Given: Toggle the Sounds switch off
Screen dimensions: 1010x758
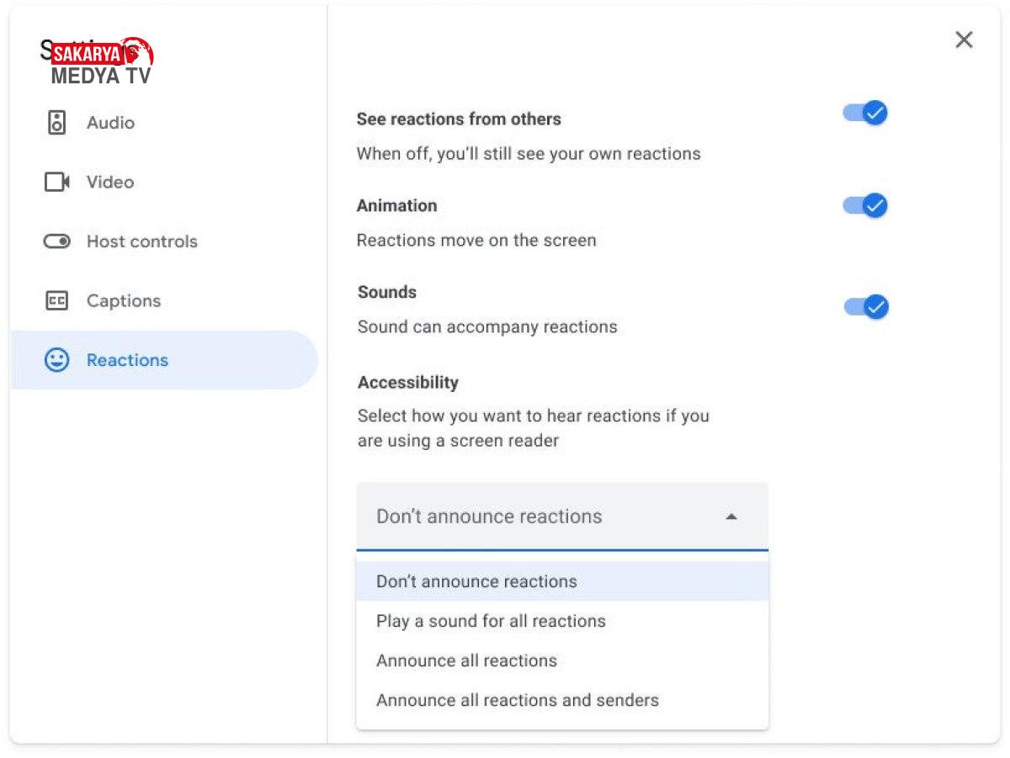Looking at the screenshot, I should (866, 307).
